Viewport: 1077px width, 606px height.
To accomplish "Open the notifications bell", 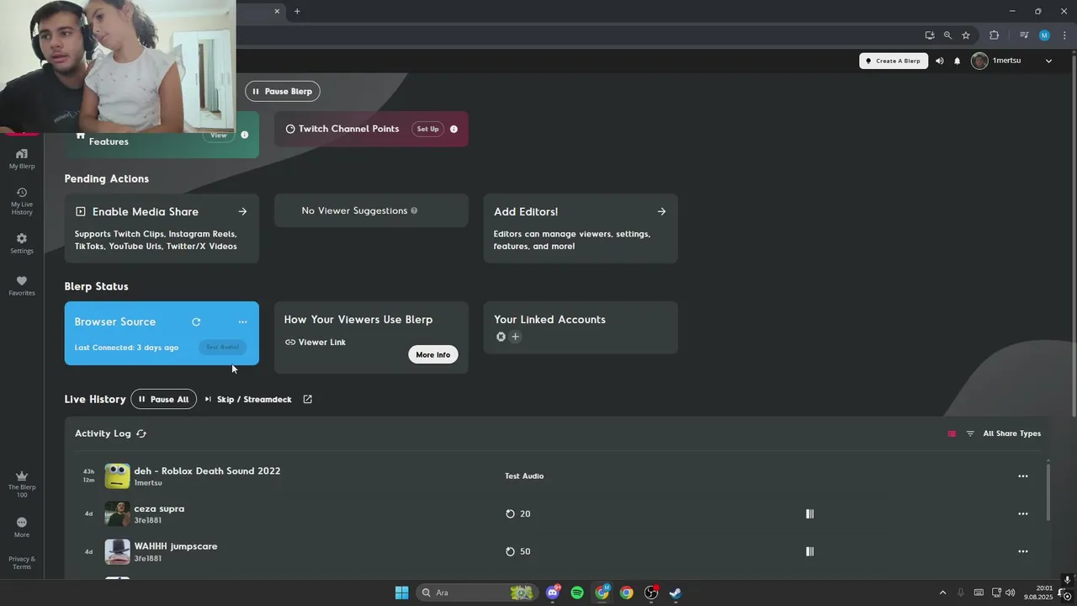I will pos(957,61).
